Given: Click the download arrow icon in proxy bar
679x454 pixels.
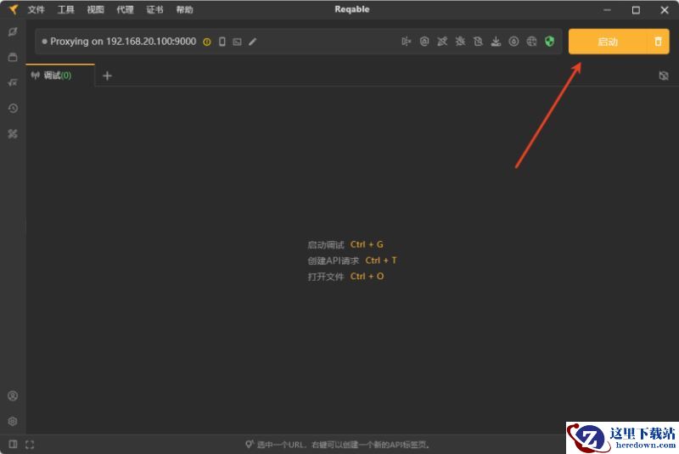Looking at the screenshot, I should 496,42.
